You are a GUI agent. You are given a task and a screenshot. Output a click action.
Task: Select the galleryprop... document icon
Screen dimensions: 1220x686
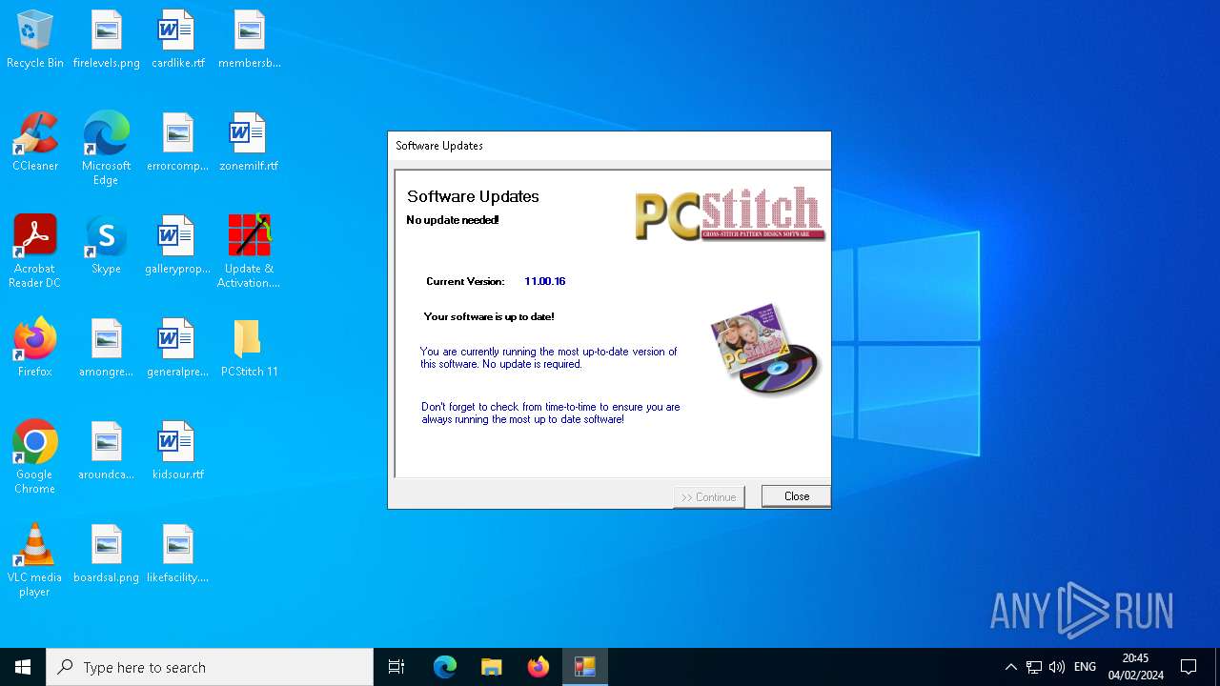click(178, 246)
